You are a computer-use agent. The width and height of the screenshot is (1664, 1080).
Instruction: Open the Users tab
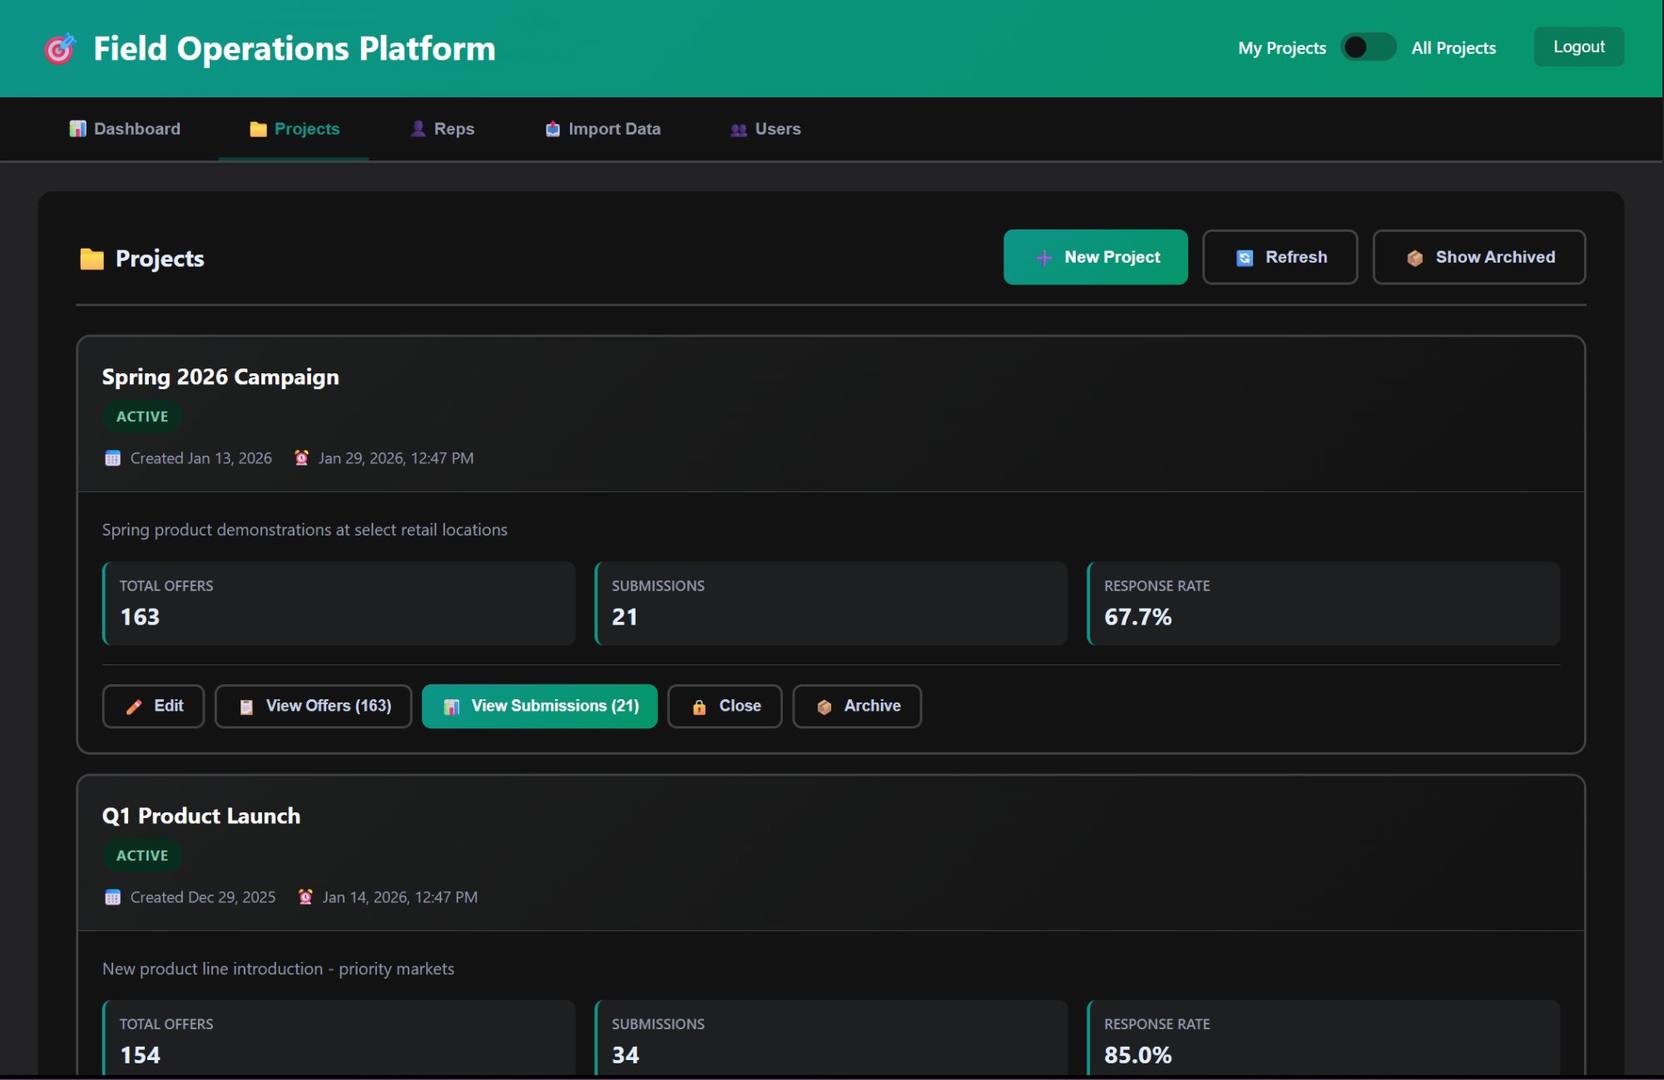(765, 129)
